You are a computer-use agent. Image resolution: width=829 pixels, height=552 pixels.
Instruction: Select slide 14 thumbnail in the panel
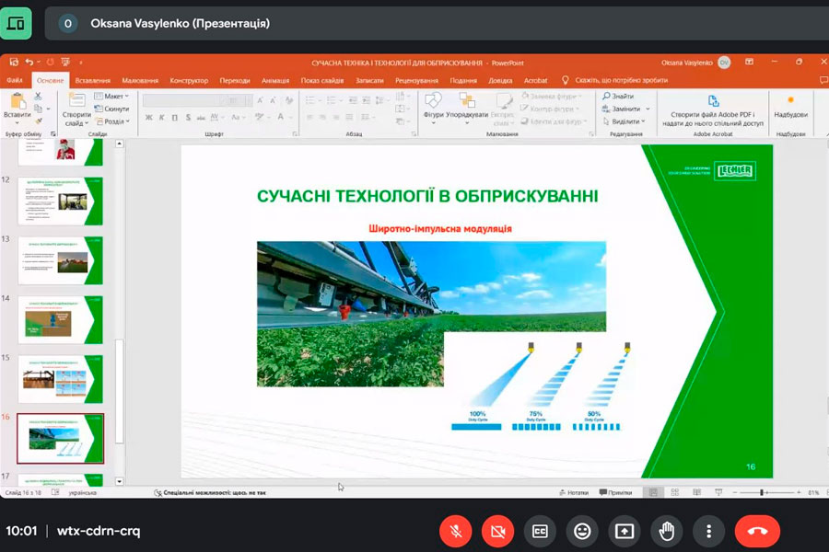tap(60, 319)
